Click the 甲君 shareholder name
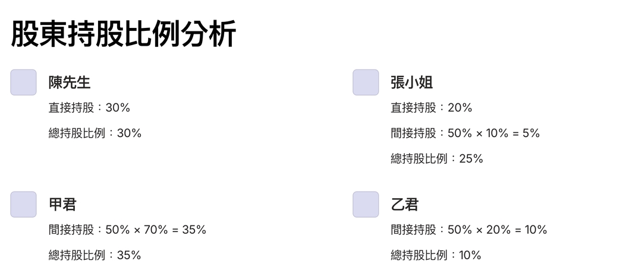Screen dimensions: 642x280 [62, 205]
